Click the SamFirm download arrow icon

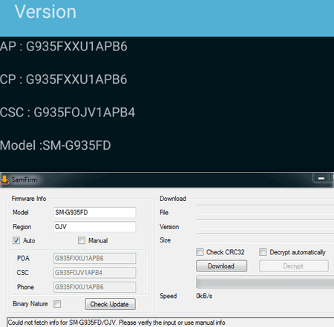point(4,179)
